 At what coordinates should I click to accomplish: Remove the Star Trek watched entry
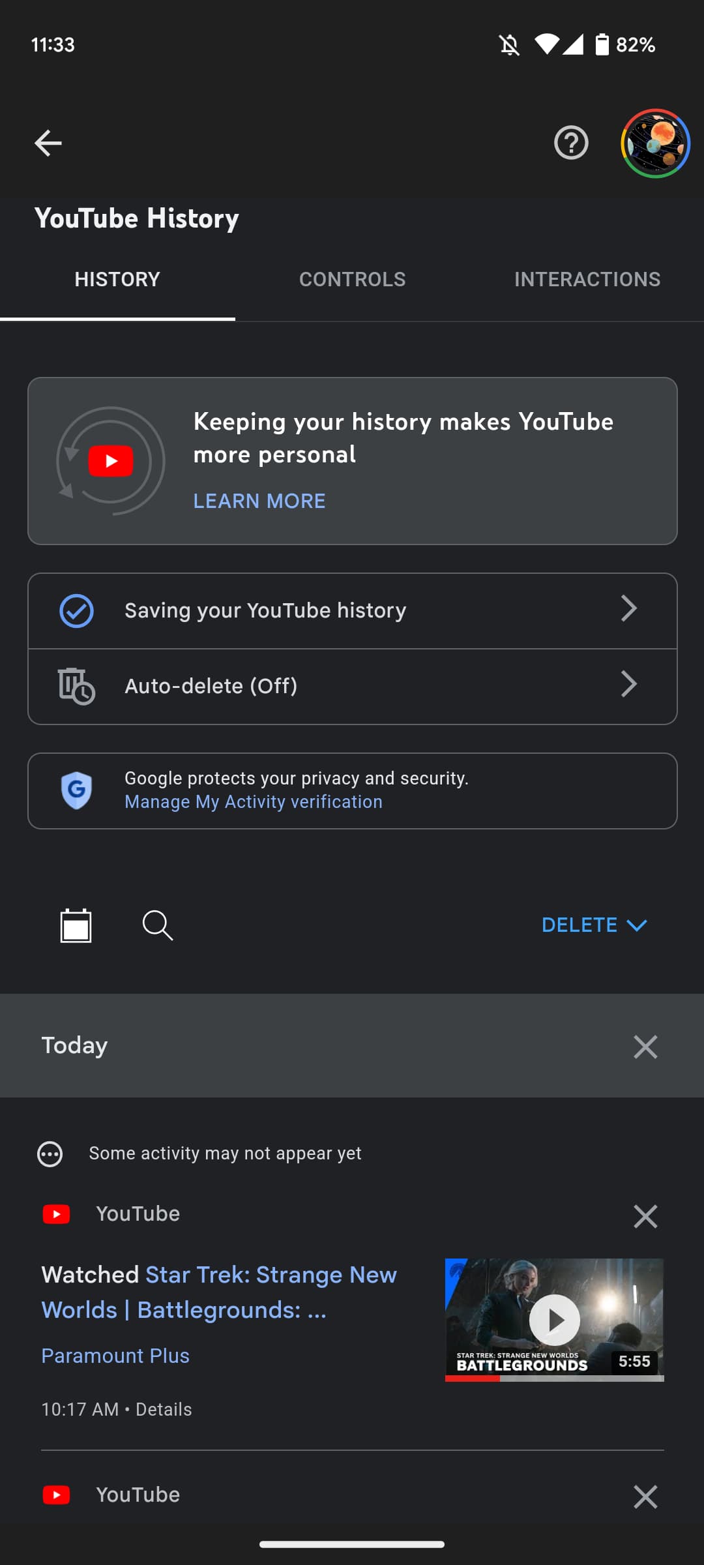[x=645, y=1216]
